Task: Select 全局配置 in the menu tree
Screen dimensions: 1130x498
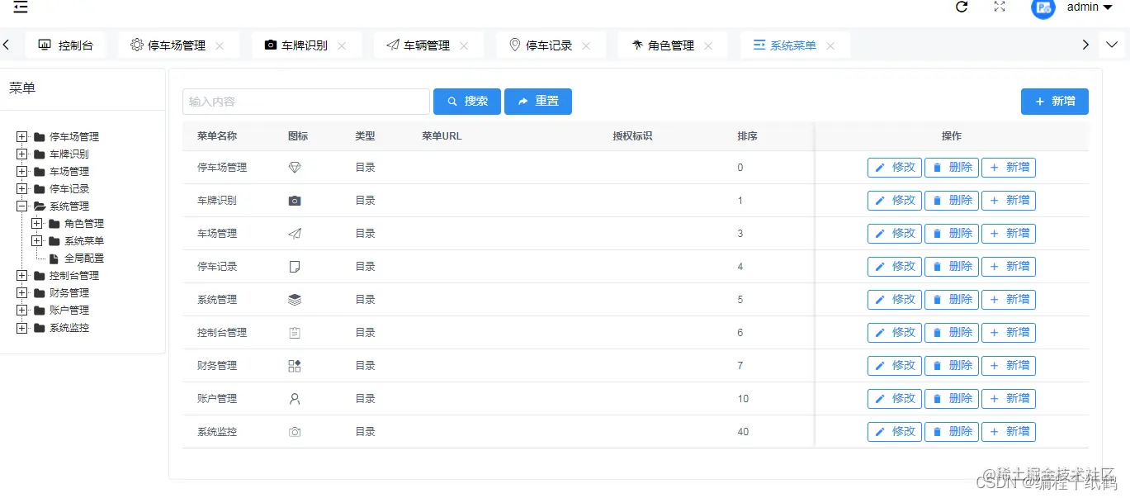Action: (x=84, y=258)
